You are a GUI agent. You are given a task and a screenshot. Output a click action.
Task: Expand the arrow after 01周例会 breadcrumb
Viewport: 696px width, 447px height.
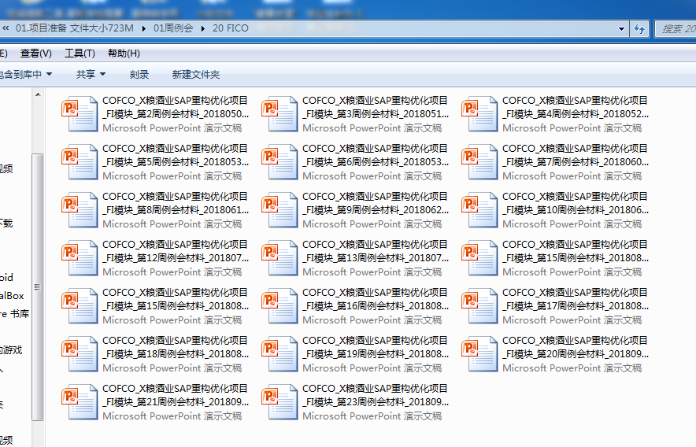(x=203, y=28)
